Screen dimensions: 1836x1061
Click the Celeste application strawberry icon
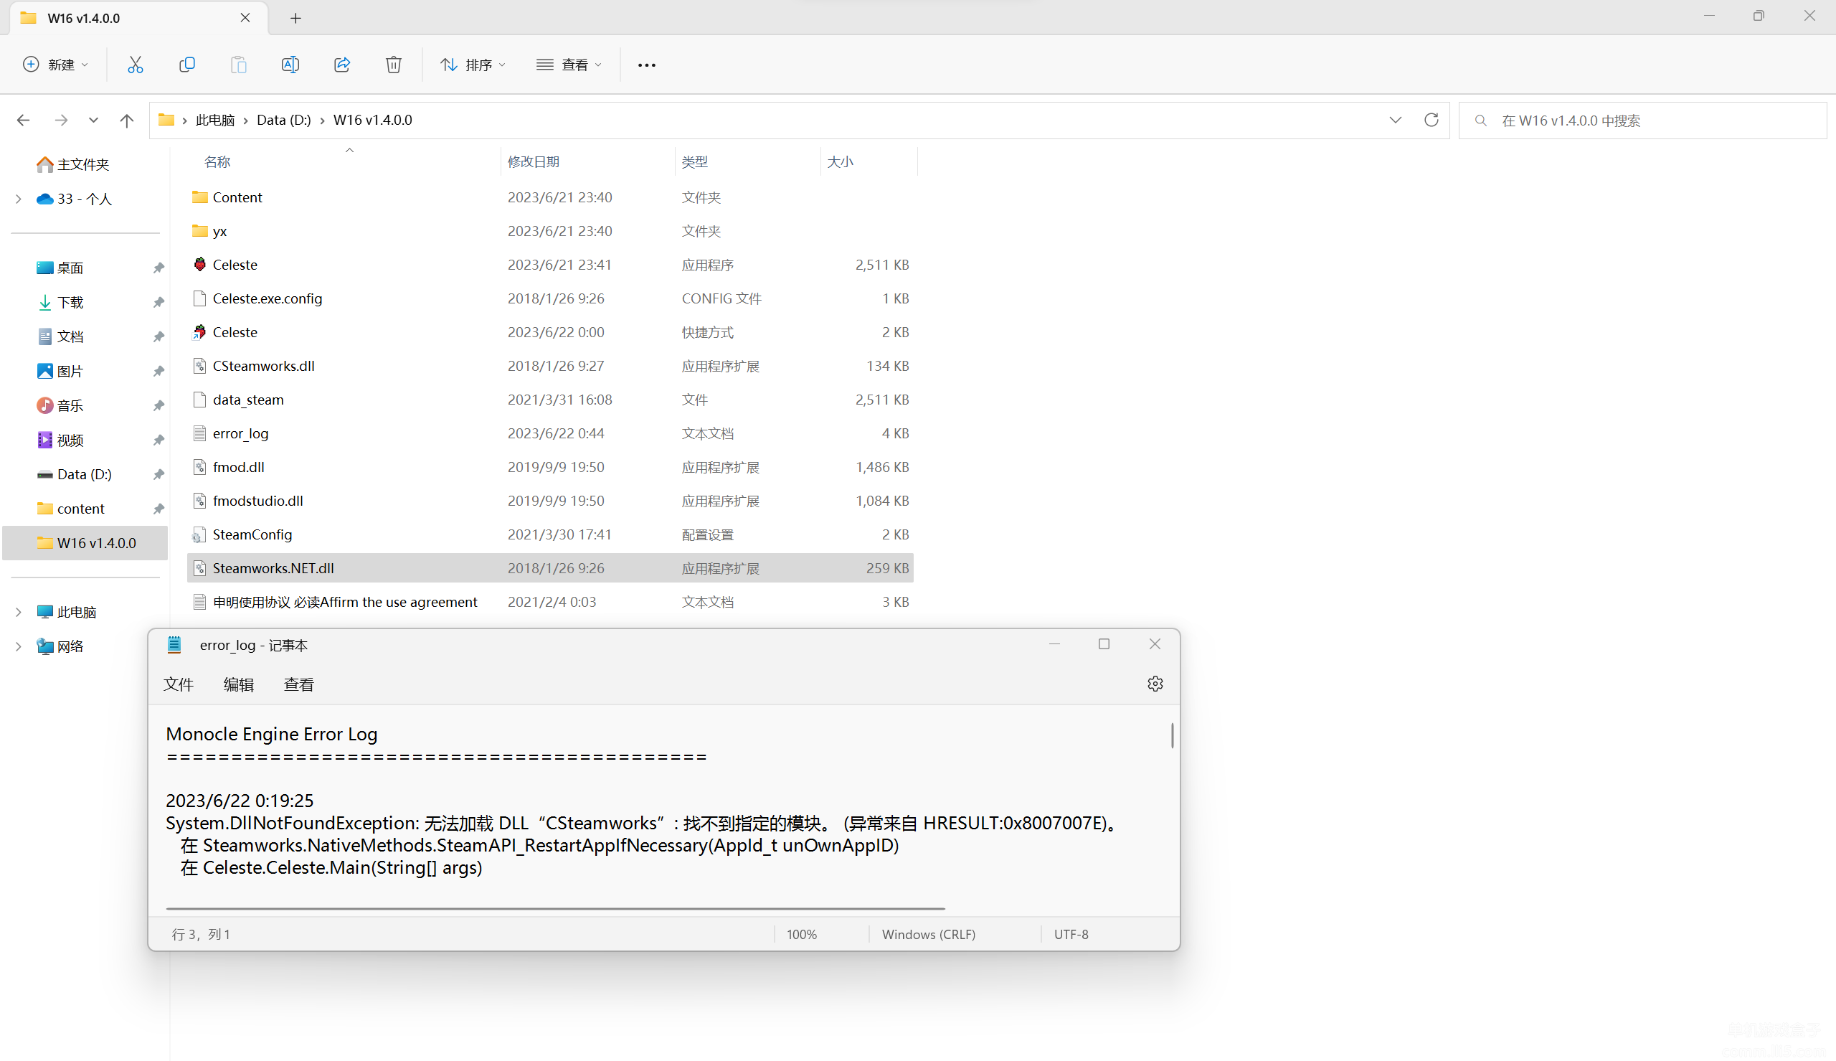tap(199, 265)
